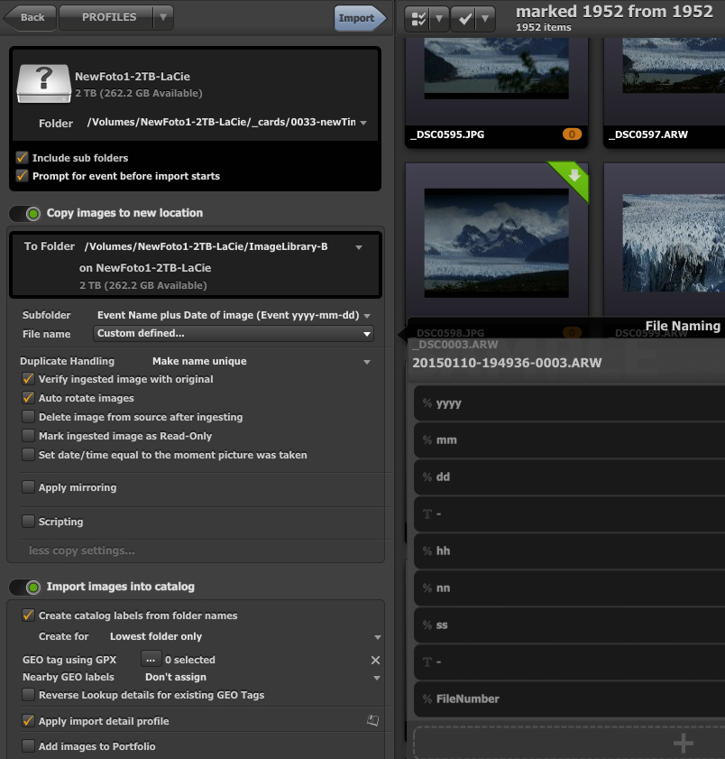Select the % yyyy naming token

569,403
